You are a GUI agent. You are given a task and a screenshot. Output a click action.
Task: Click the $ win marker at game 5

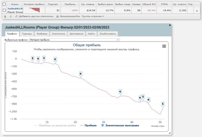[x=33, y=58]
